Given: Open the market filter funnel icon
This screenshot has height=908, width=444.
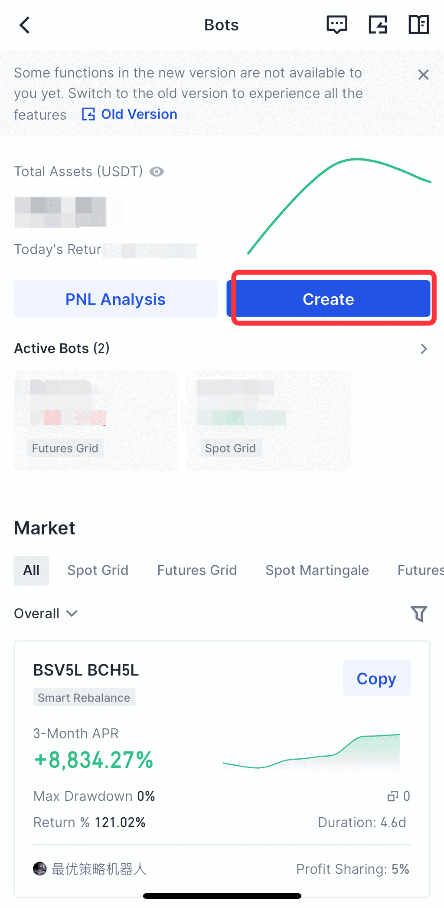Looking at the screenshot, I should tap(418, 613).
